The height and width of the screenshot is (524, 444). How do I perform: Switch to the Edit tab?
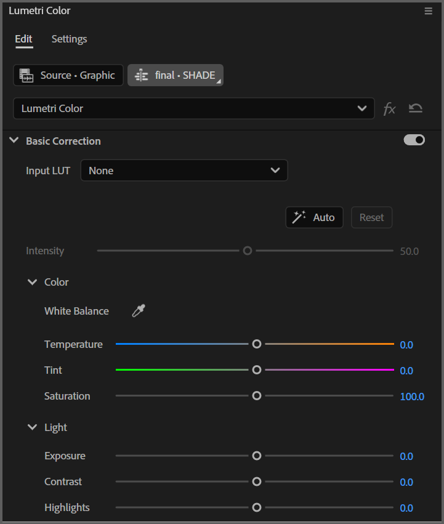tap(24, 39)
